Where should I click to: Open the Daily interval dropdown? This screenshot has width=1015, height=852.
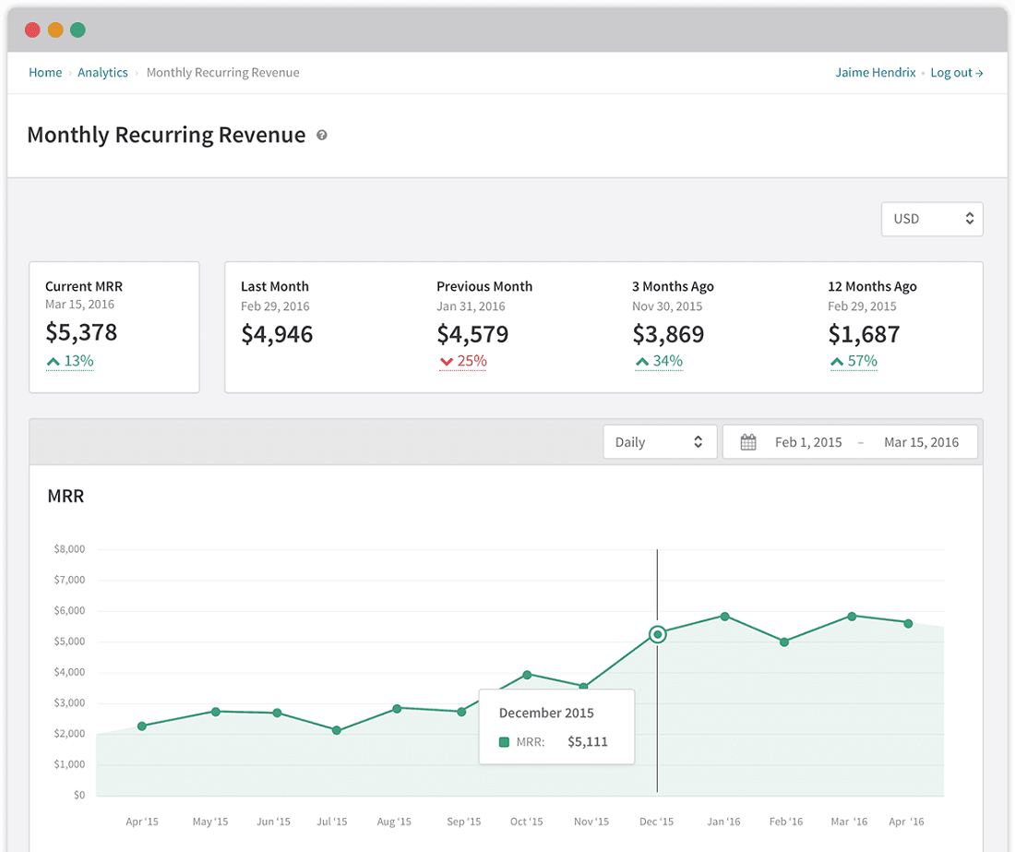point(661,442)
